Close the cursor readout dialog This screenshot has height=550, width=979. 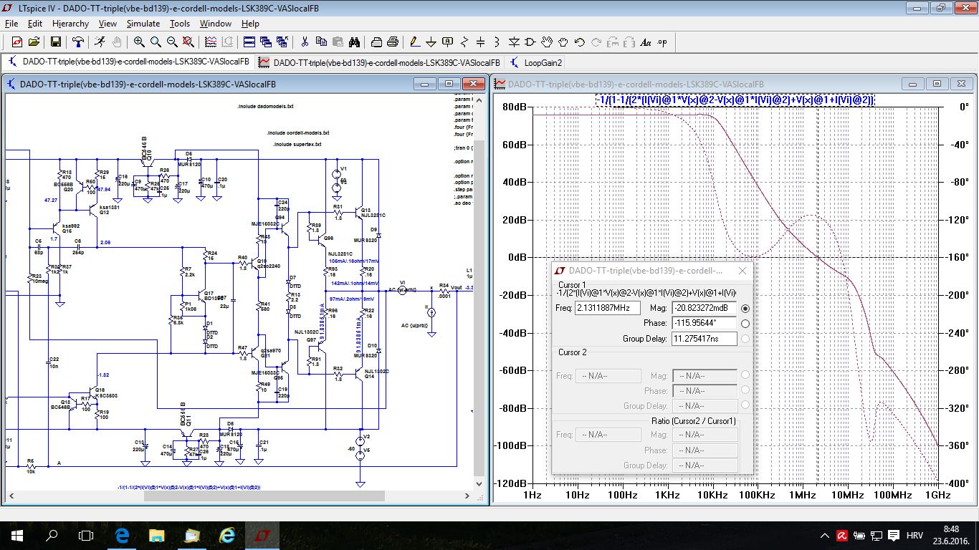click(x=742, y=271)
